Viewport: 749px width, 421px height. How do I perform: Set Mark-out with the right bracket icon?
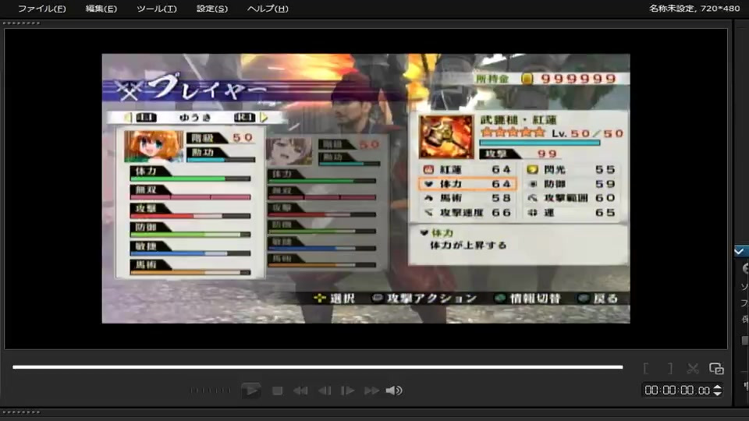pyautogui.click(x=670, y=369)
